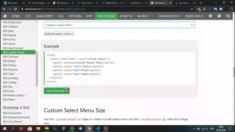Go to PHP tutorial
The width and height of the screenshot is (235, 132).
coord(89,16)
